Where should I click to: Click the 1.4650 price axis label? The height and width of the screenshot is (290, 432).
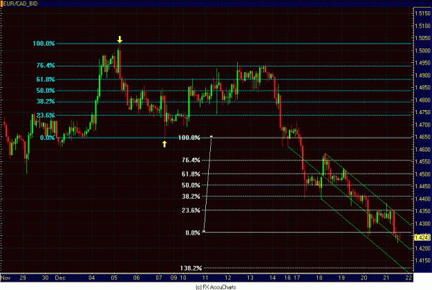pos(422,137)
